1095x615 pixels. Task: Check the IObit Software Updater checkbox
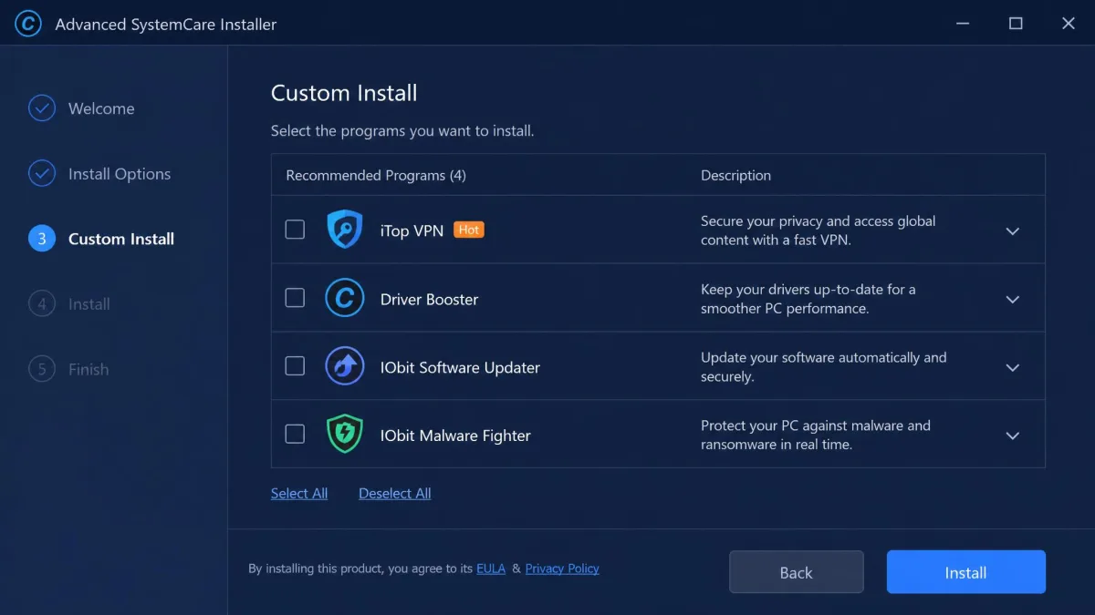(x=295, y=366)
